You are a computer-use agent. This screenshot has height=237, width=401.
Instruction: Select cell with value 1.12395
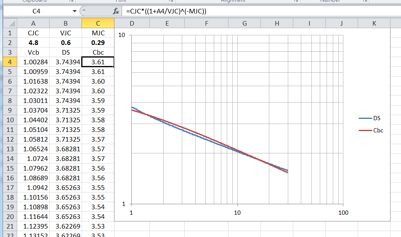(33, 226)
